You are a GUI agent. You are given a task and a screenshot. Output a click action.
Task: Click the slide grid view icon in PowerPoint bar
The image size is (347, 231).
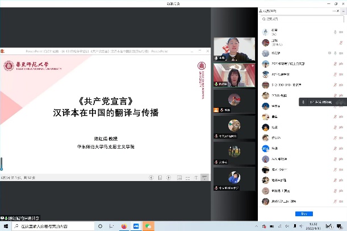coord(187,178)
